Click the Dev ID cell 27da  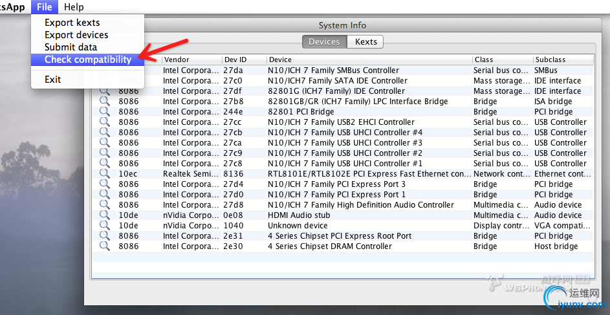tap(233, 71)
